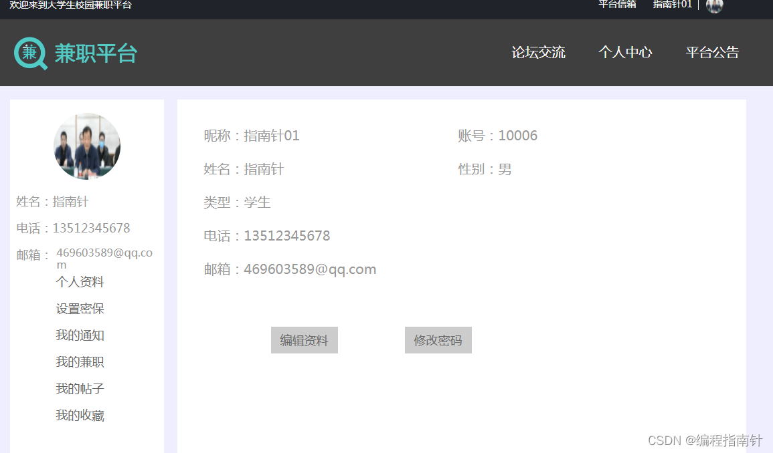The width and height of the screenshot is (773, 453).
Task: Show 我的兼职 in the sidebar menu
Action: pyautogui.click(x=80, y=362)
